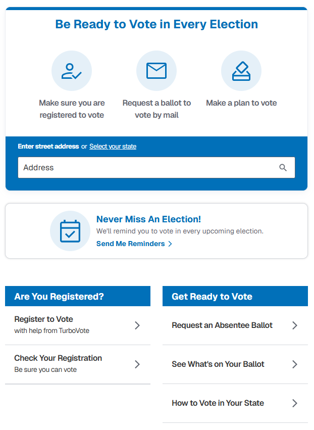Click the registered voter checkmark icon
314x430 pixels.
pyautogui.click(x=72, y=71)
